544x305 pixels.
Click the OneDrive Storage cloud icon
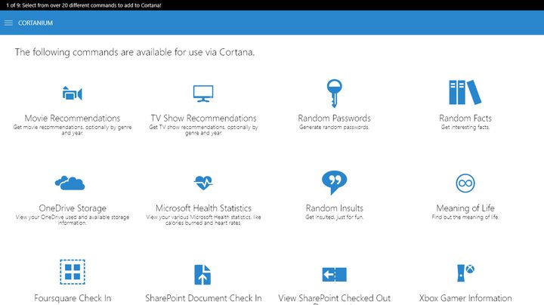pos(70,183)
